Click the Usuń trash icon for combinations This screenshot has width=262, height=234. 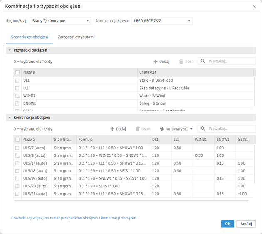coord(138,129)
